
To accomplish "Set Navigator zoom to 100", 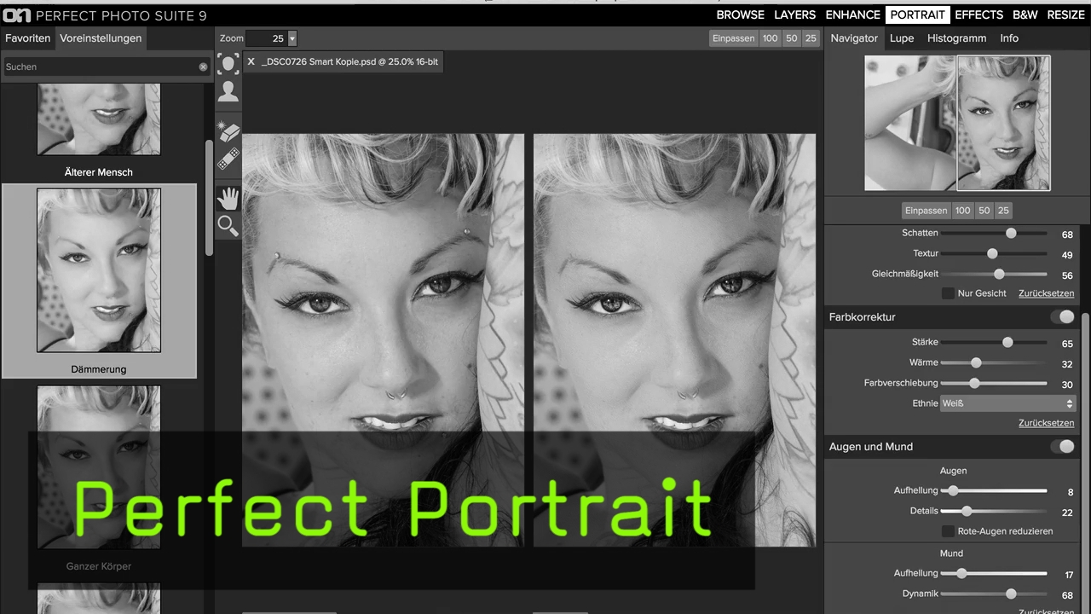I will 963,211.
